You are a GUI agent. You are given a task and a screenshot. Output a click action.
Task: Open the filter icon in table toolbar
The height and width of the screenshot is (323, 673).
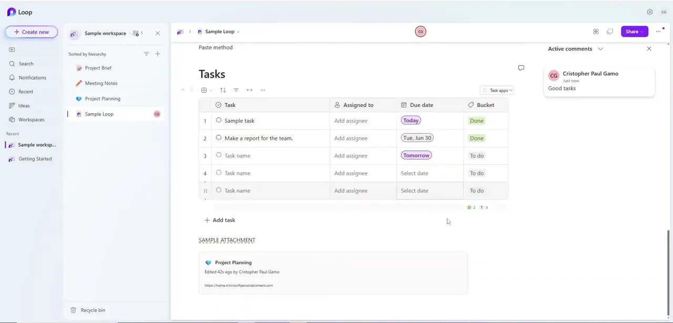click(x=236, y=90)
